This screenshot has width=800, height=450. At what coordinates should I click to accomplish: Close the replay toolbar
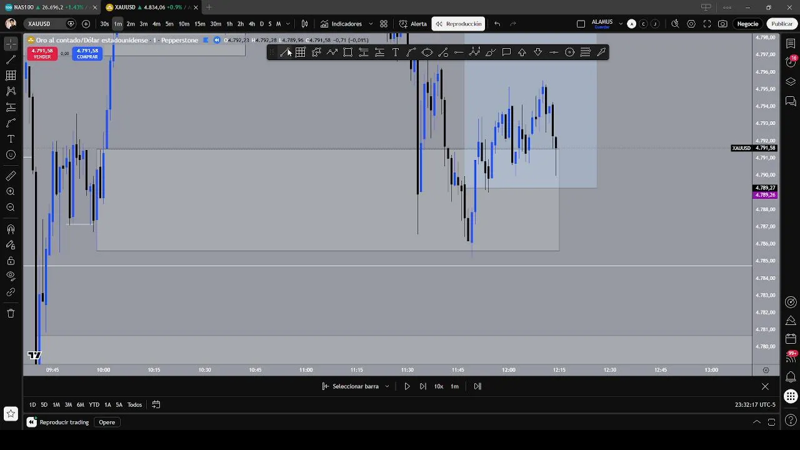coord(765,386)
